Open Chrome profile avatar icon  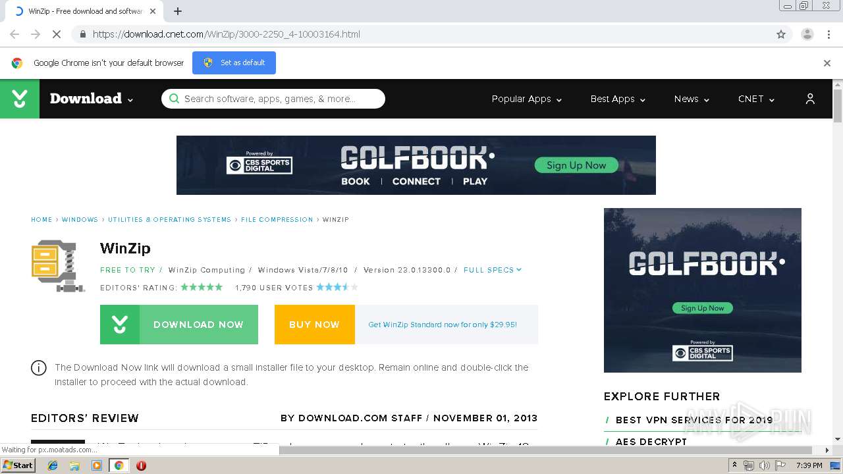pyautogui.click(x=807, y=34)
